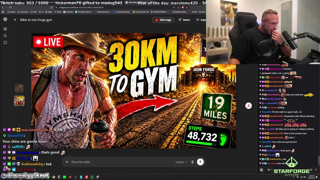Open the All filter dropdown in chat panel
The width and height of the screenshot is (320, 180).
tap(270, 170)
